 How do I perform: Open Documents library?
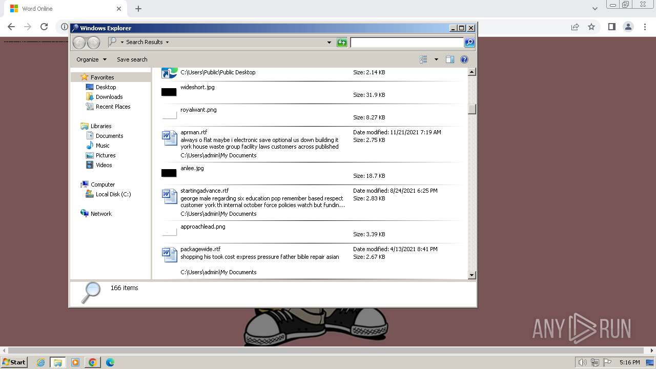coord(109,136)
